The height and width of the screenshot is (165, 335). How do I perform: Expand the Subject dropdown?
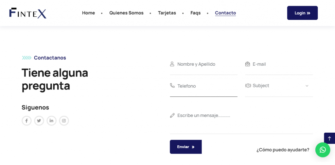pyautogui.click(x=279, y=86)
